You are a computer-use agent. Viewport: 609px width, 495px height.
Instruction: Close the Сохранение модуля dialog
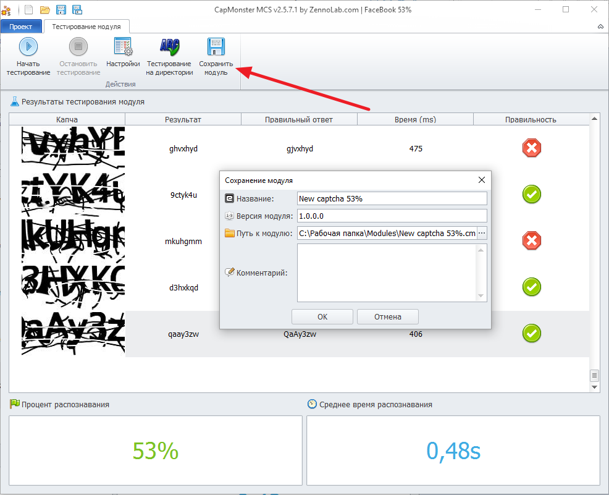click(x=482, y=180)
